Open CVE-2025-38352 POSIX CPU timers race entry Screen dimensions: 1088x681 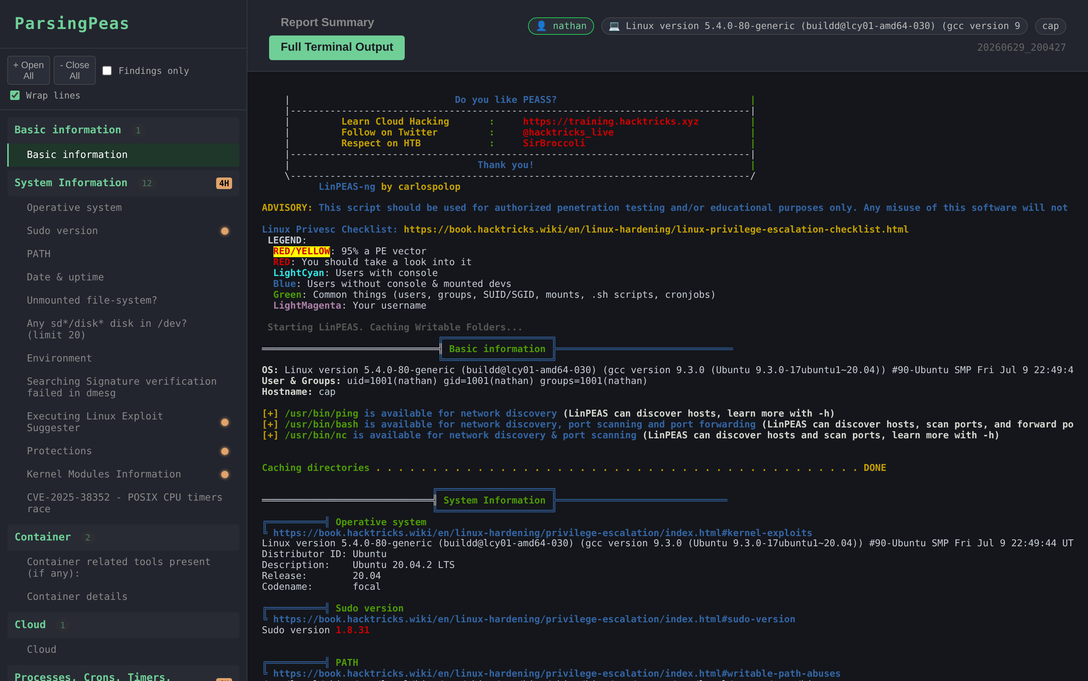click(x=123, y=503)
